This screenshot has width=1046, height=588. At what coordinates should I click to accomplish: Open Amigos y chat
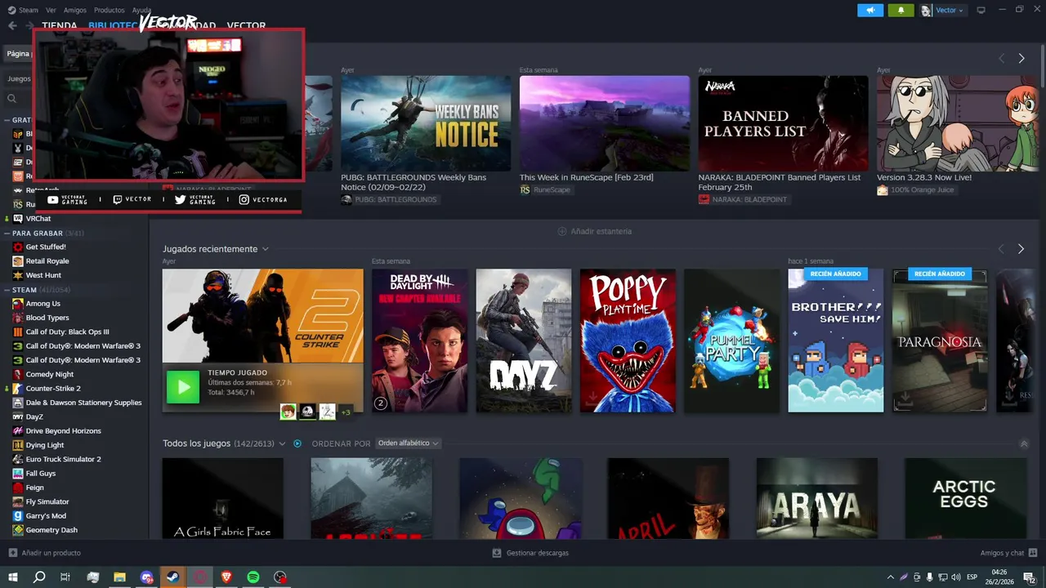tap(1003, 553)
